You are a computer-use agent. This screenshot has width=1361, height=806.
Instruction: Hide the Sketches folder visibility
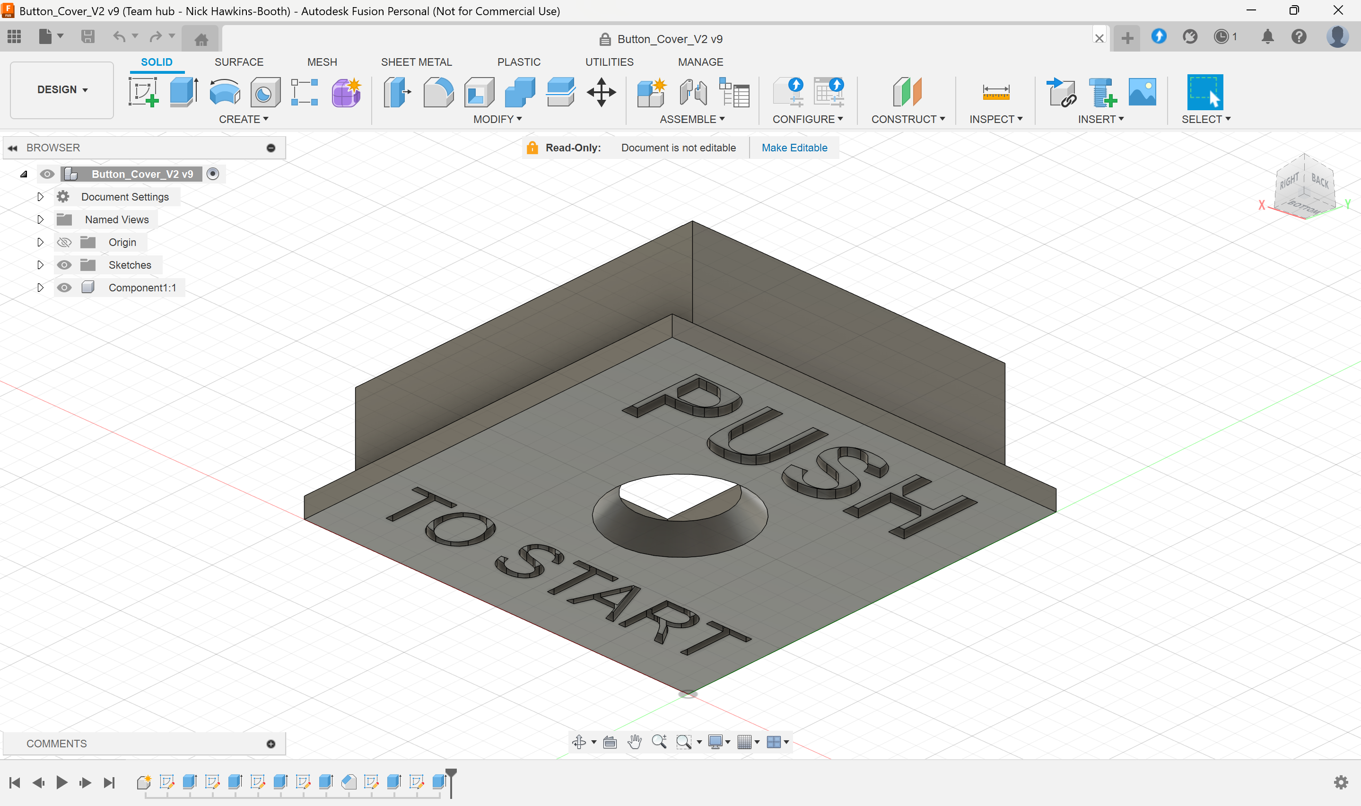[x=64, y=265]
